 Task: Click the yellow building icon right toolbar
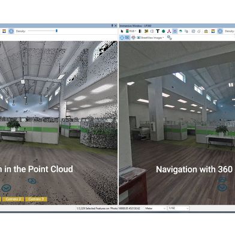click(206, 31)
